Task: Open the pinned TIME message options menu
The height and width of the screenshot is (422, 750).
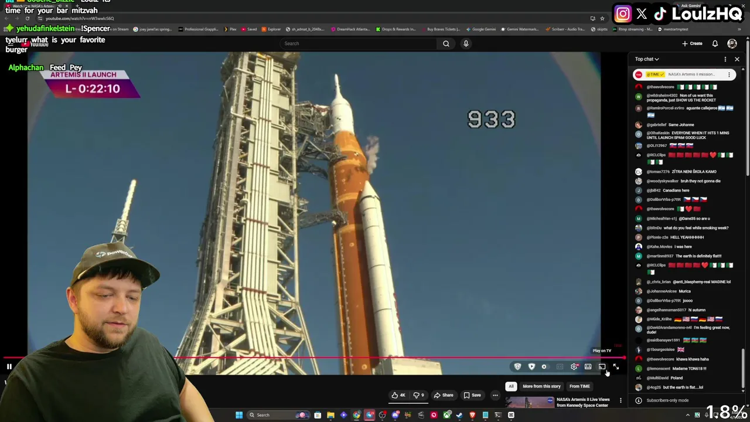Action: [729, 74]
